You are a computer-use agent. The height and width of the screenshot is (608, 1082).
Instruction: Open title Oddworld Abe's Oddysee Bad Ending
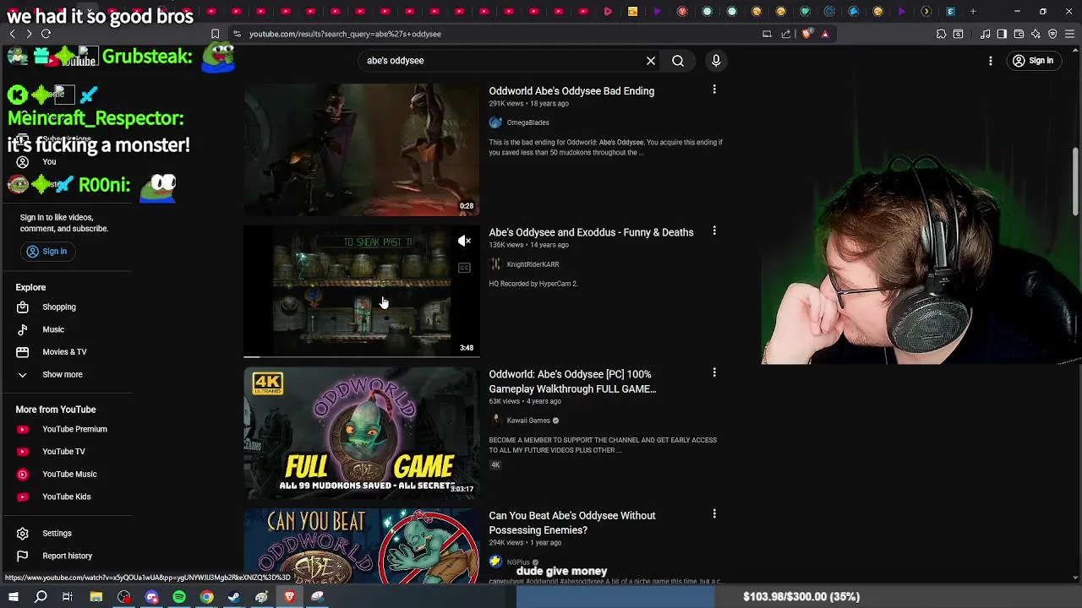[571, 91]
